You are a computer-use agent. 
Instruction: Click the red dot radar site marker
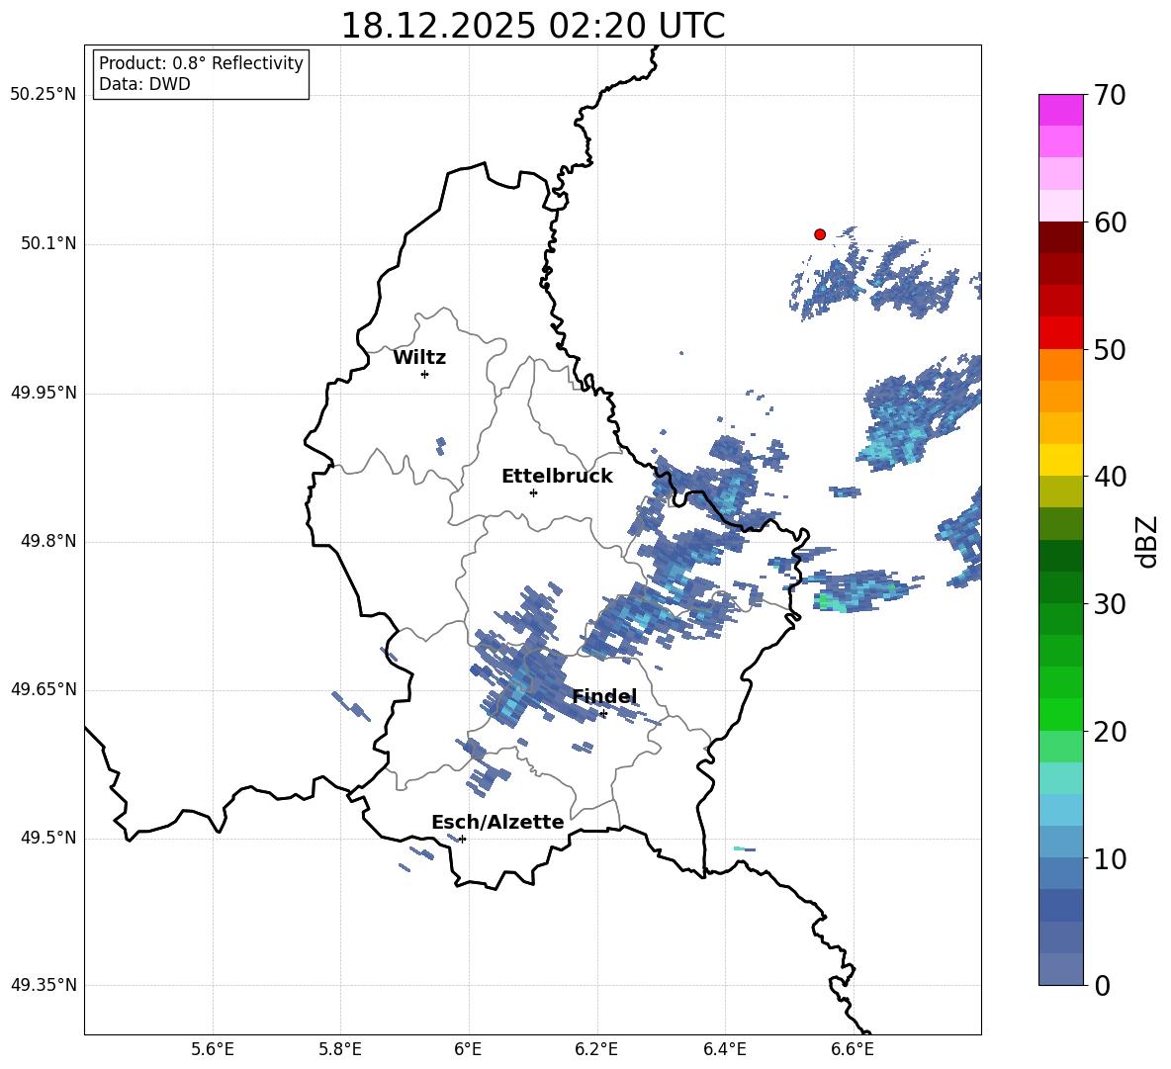pyautogui.click(x=819, y=234)
